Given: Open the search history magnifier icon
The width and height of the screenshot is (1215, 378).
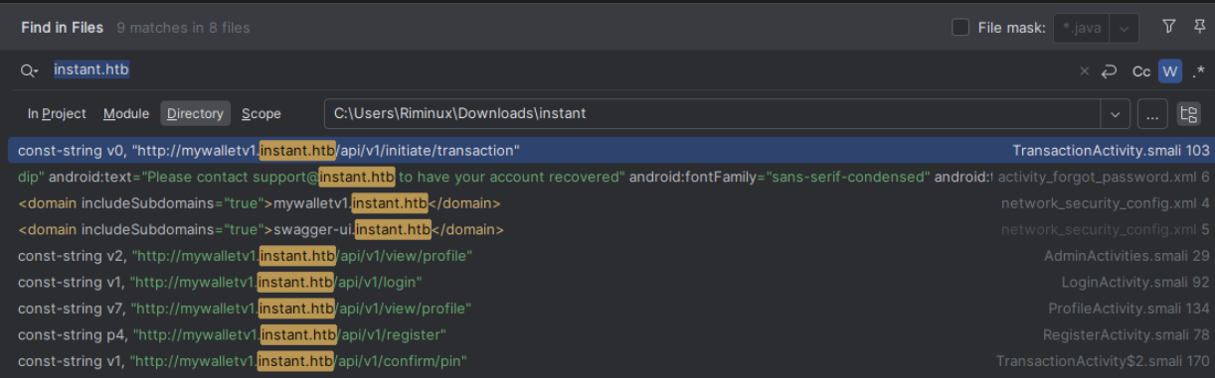Looking at the screenshot, I should 28,70.
